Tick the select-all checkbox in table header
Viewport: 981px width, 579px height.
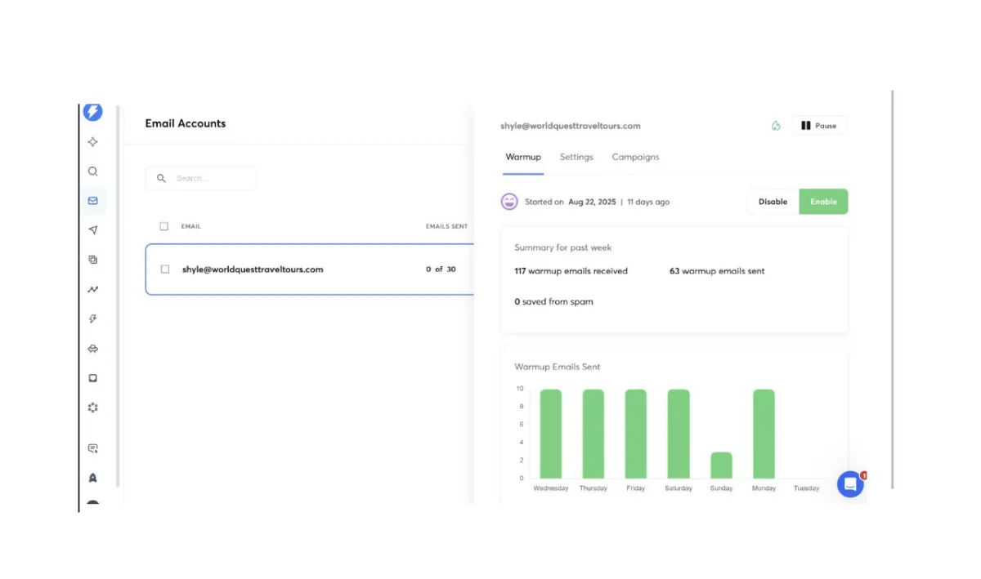[x=164, y=226]
